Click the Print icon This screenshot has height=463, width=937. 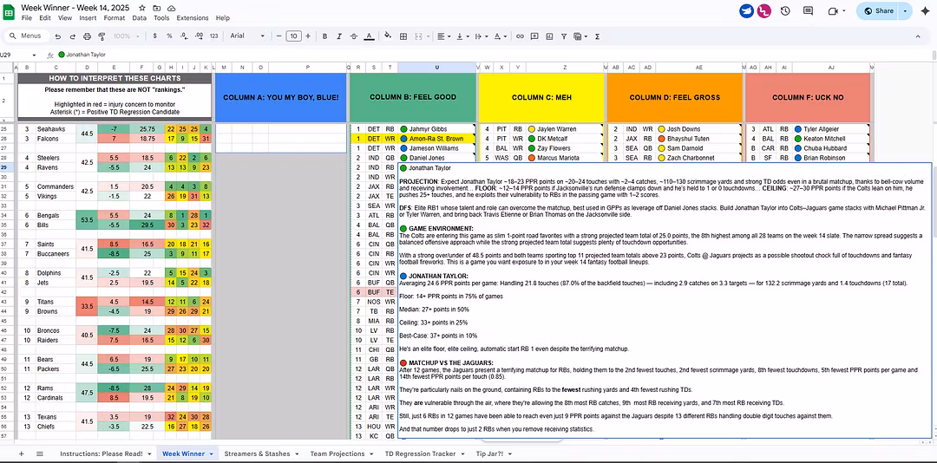[86, 36]
